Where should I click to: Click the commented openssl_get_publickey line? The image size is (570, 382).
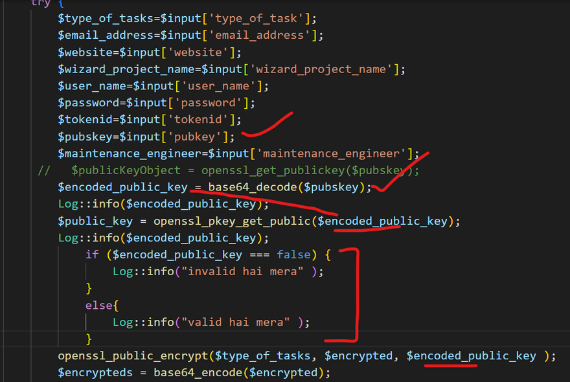click(x=246, y=170)
